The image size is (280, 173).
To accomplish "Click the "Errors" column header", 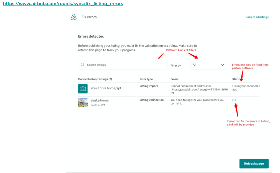I will (x=174, y=79).
